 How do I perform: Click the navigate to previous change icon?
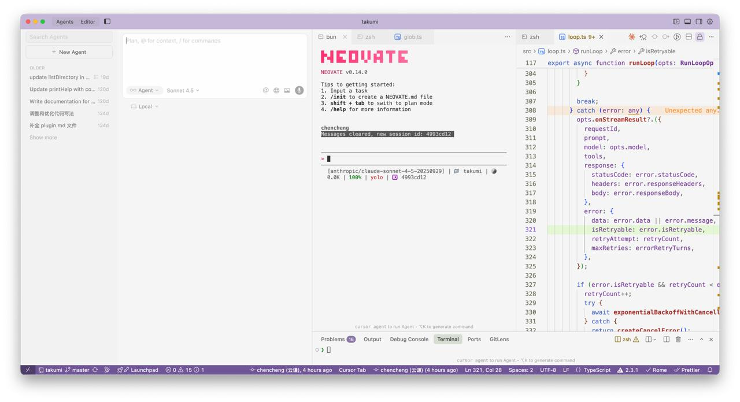click(x=654, y=36)
